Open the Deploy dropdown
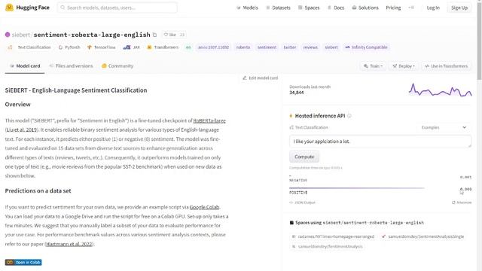The image size is (482, 271). click(x=404, y=66)
